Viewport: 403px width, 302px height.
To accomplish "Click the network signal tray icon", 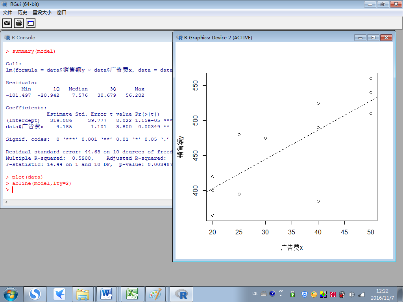I will click(x=361, y=294).
